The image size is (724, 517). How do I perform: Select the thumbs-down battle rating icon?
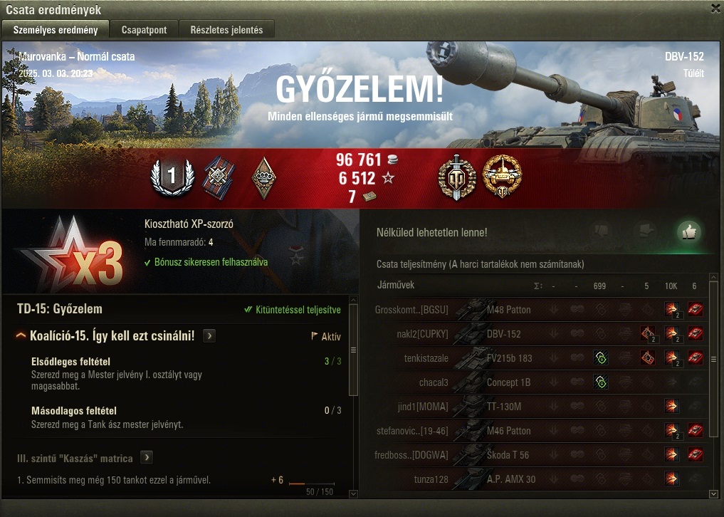pos(601,231)
